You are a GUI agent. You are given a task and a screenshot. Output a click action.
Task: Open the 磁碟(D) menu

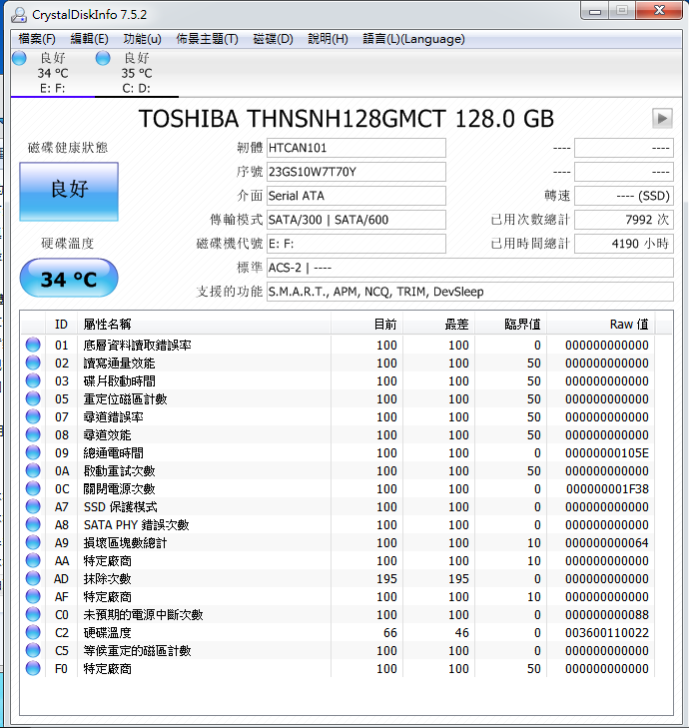tap(273, 39)
